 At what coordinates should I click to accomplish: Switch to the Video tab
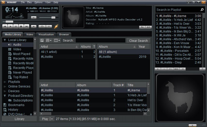point(29,34)
